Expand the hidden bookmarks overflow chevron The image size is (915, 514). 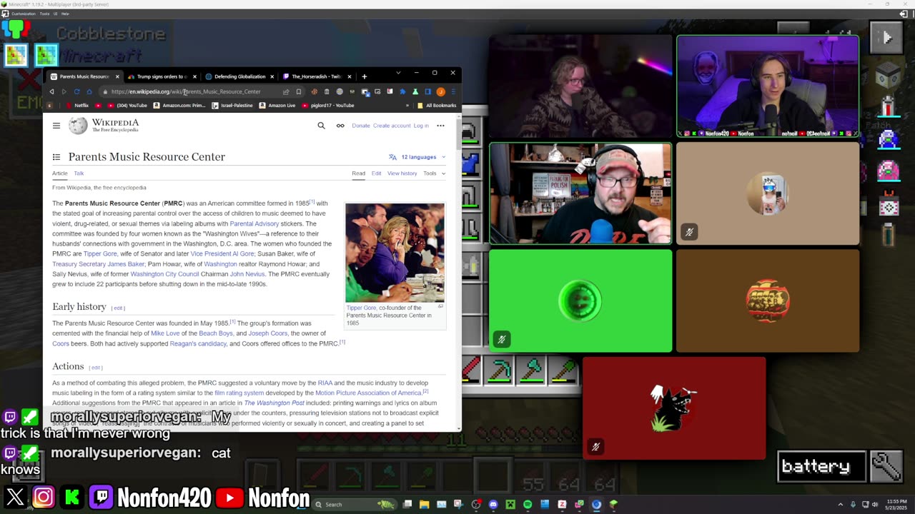pos(407,106)
